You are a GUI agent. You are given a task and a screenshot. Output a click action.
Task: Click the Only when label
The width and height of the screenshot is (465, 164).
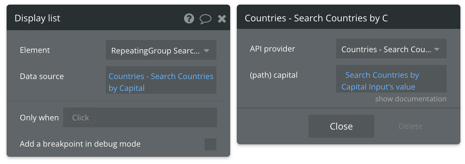[39, 118]
